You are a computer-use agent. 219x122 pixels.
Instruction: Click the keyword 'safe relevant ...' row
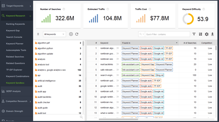tap(150, 70)
